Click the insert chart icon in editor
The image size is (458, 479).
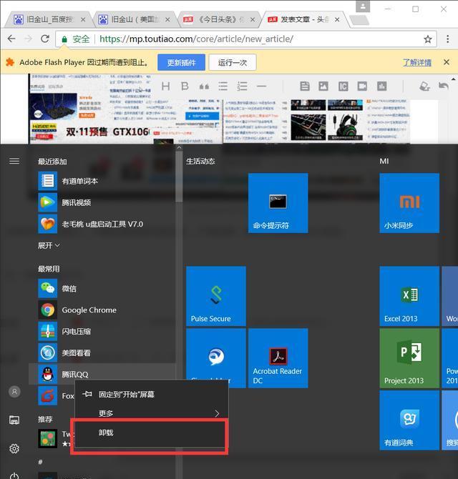point(381,87)
